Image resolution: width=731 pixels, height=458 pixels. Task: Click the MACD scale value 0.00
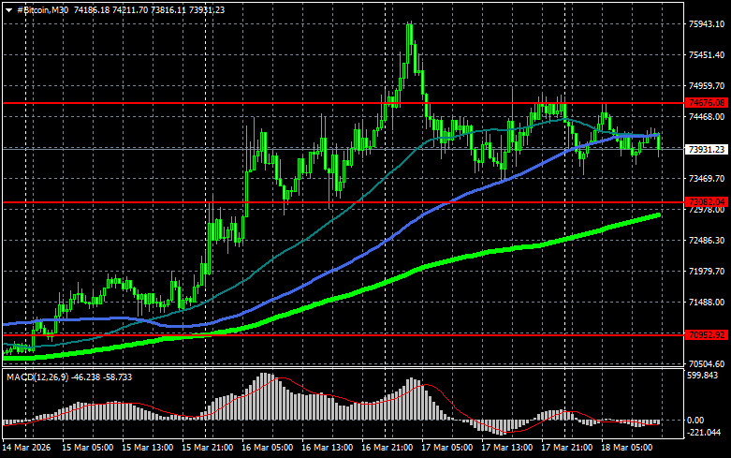pos(695,421)
